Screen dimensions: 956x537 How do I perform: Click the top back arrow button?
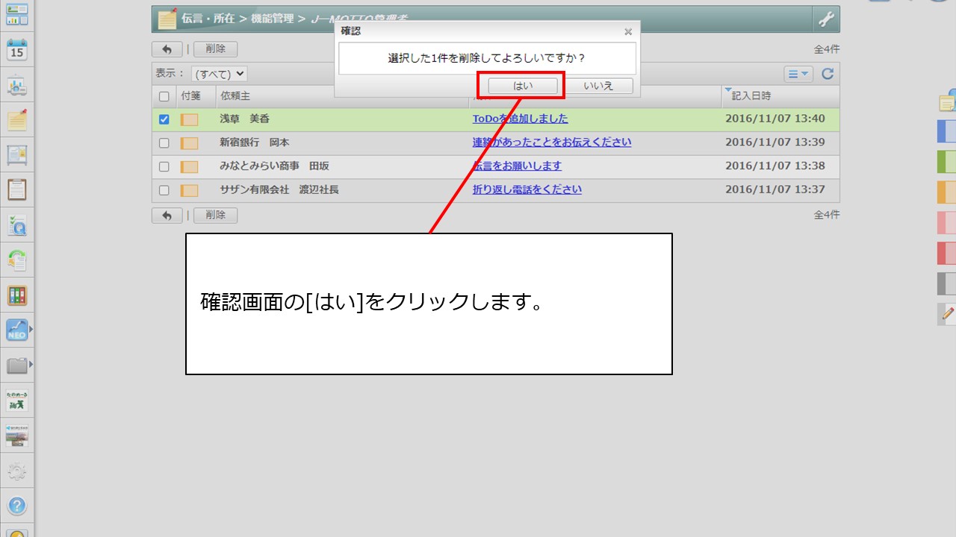(x=167, y=49)
